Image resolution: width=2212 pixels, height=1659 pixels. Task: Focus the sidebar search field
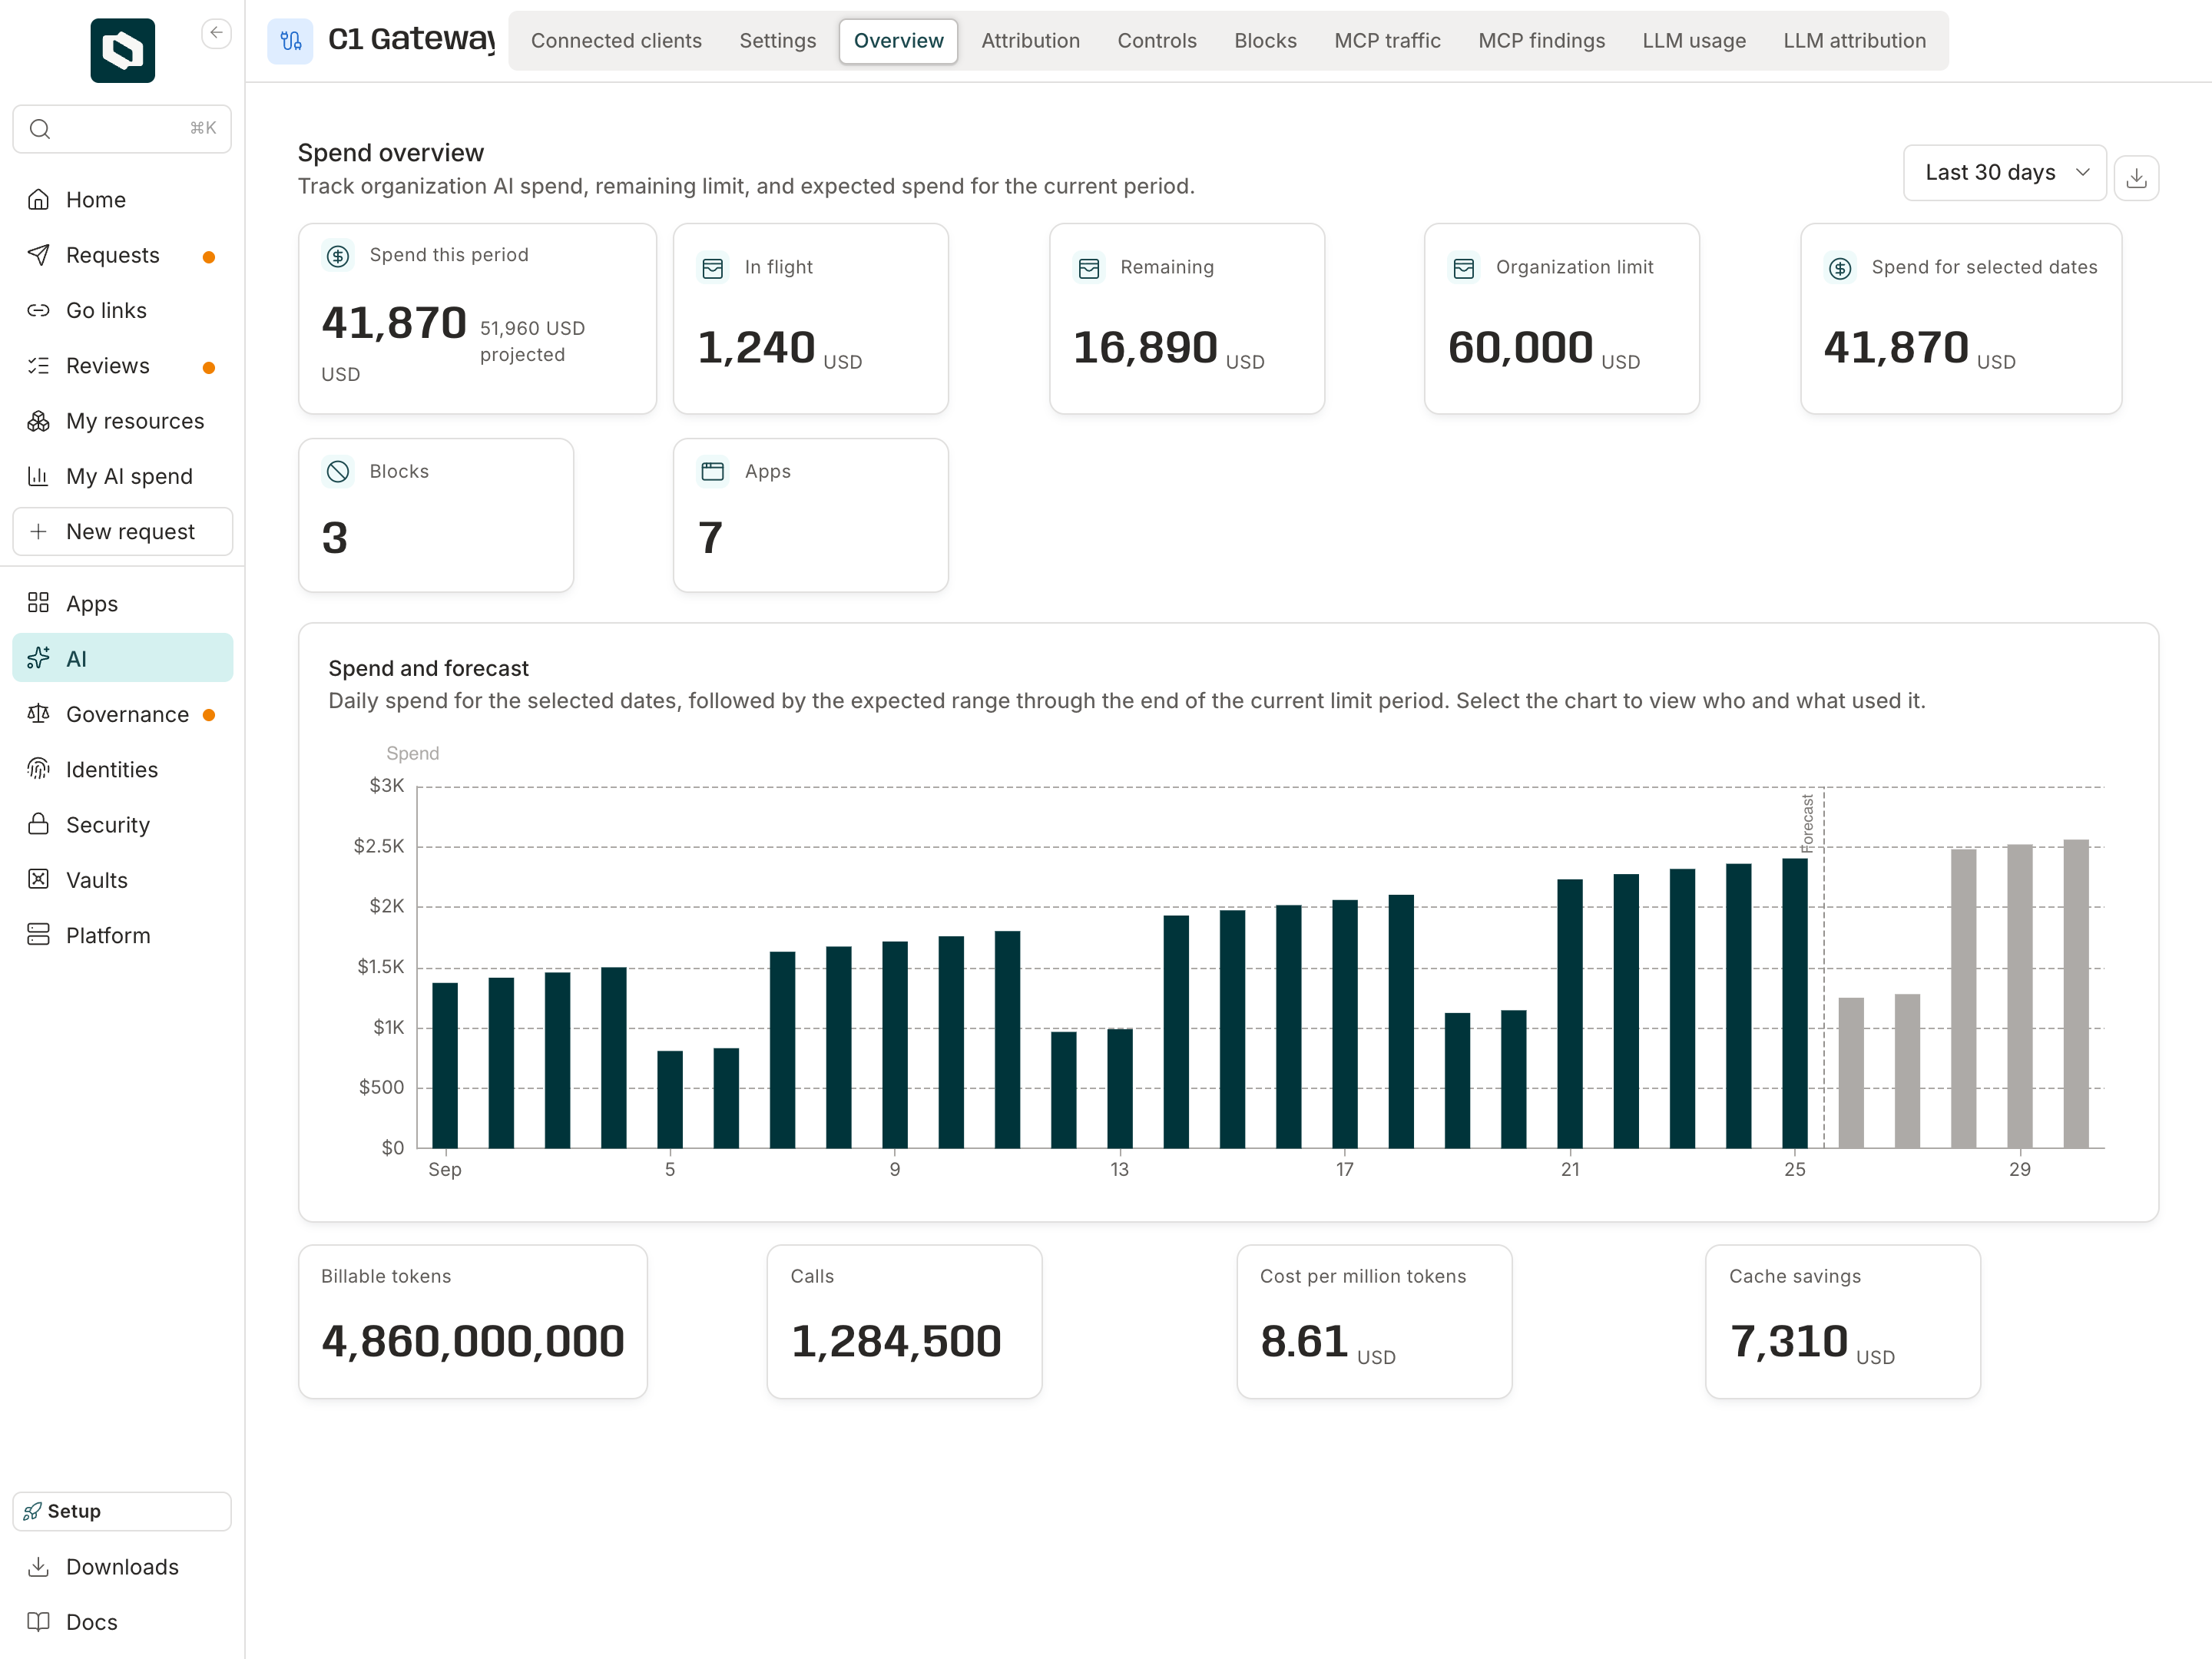[122, 129]
